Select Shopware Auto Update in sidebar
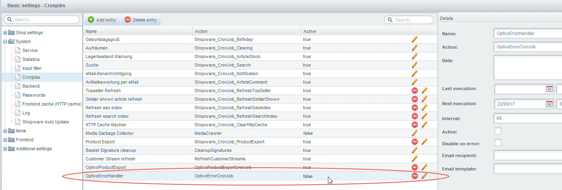This screenshot has height=190, width=562. tap(45, 122)
